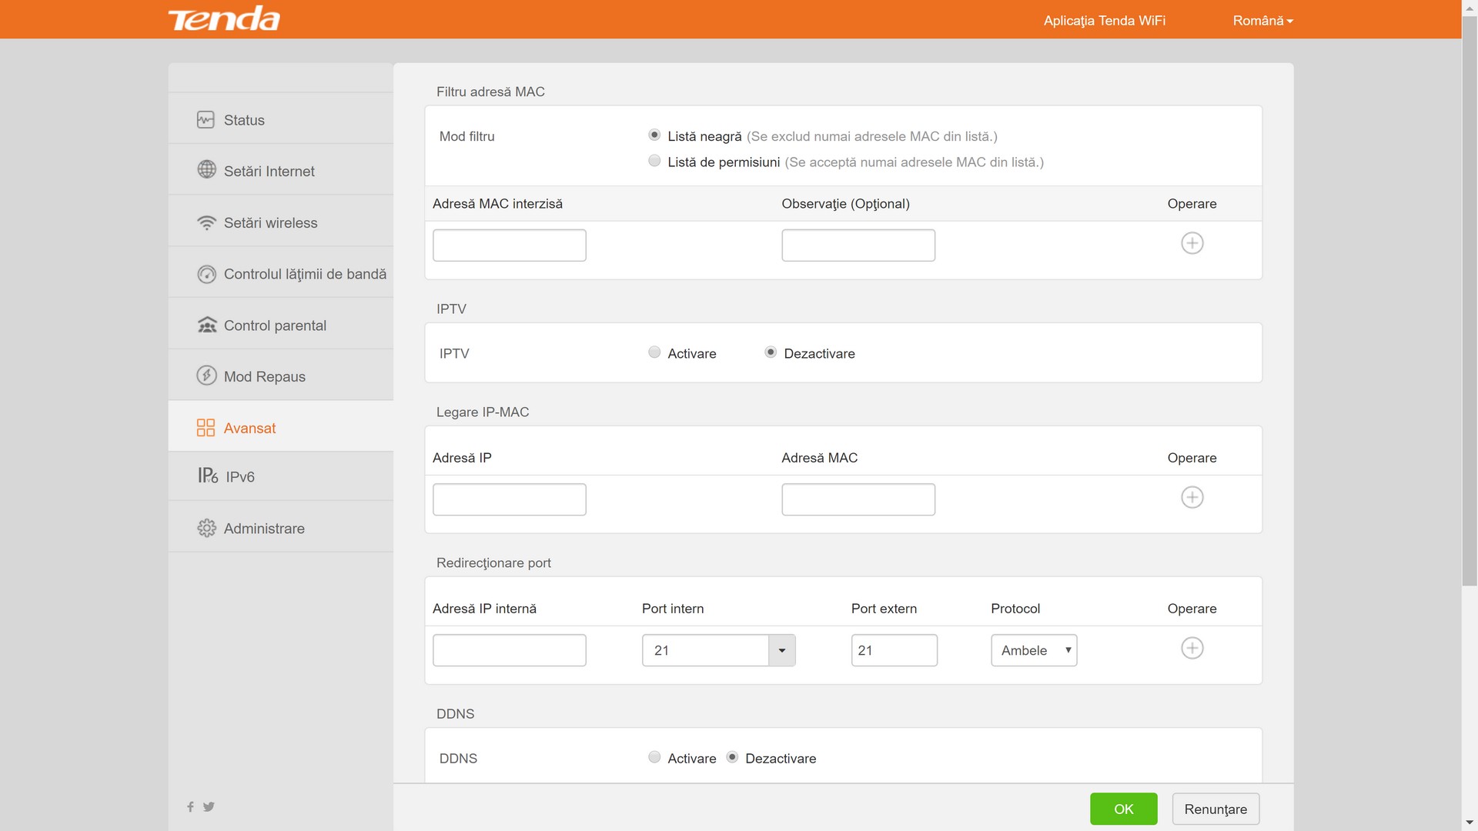Select Listă de permisiuni filter mode
1478x831 pixels.
click(654, 161)
